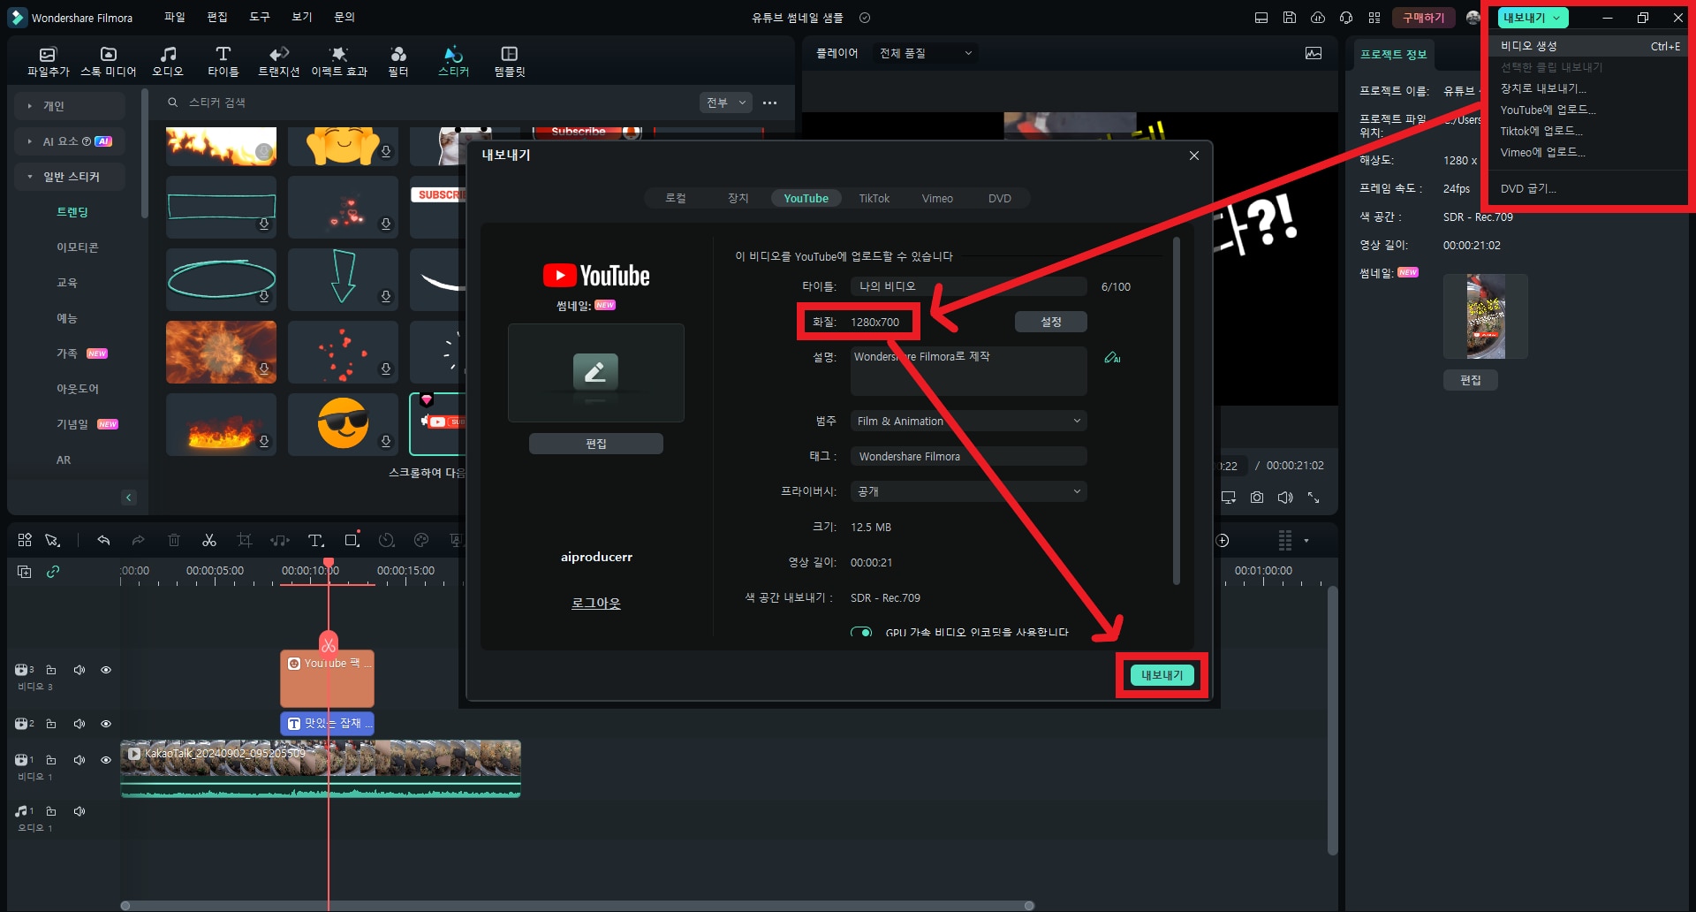This screenshot has height=912, width=1696.
Task: Open the 내보내기 top-right dropdown arrow
Action: 1557,18
